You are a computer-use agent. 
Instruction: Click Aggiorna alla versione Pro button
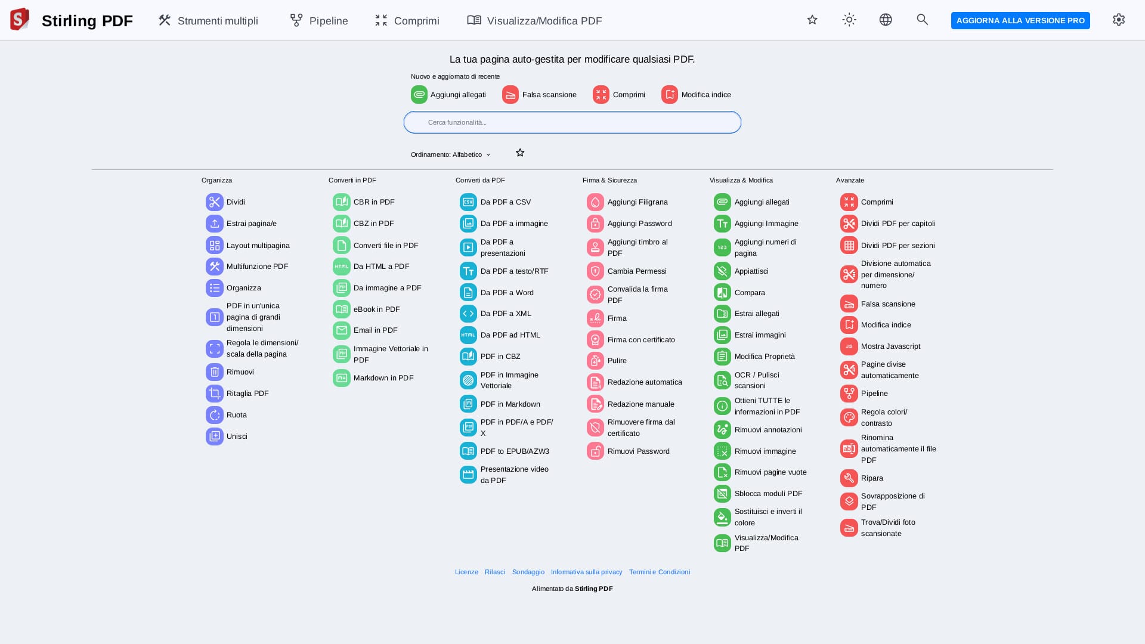click(1020, 21)
